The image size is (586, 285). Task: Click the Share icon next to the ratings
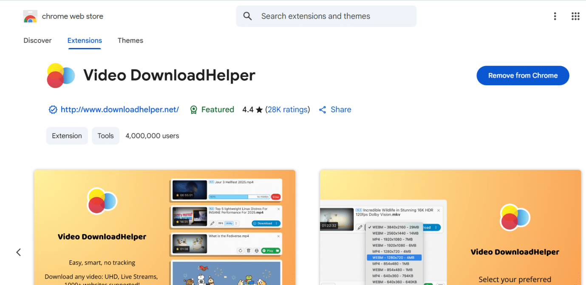coord(323,109)
